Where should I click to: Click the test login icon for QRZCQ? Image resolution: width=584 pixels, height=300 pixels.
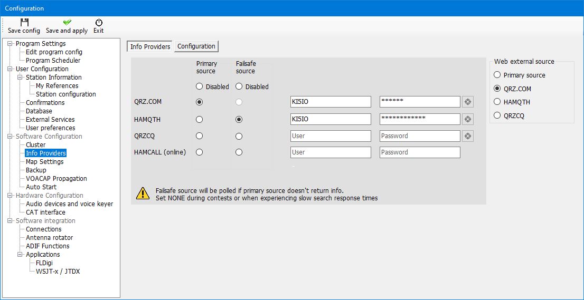tap(468, 136)
